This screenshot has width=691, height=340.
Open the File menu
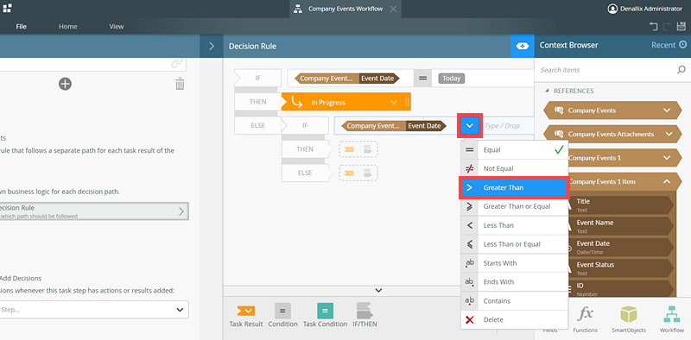pyautogui.click(x=21, y=27)
